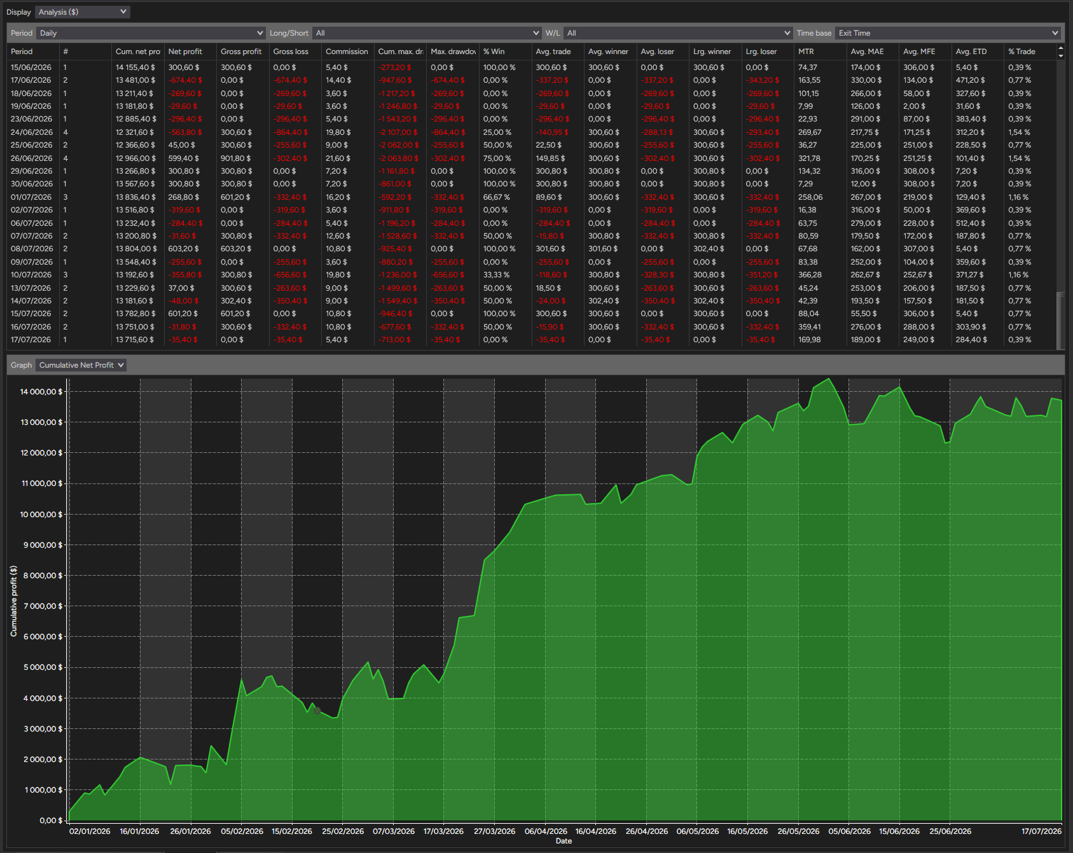1073x853 pixels.
Task: Click the table vertical scrollbar thumb
Action: pyautogui.click(x=1060, y=320)
